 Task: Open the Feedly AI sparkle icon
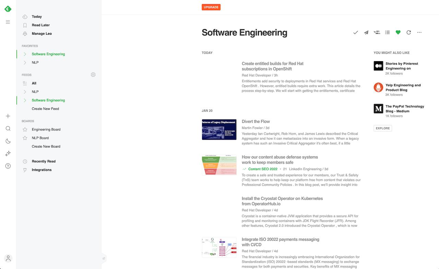click(8, 153)
